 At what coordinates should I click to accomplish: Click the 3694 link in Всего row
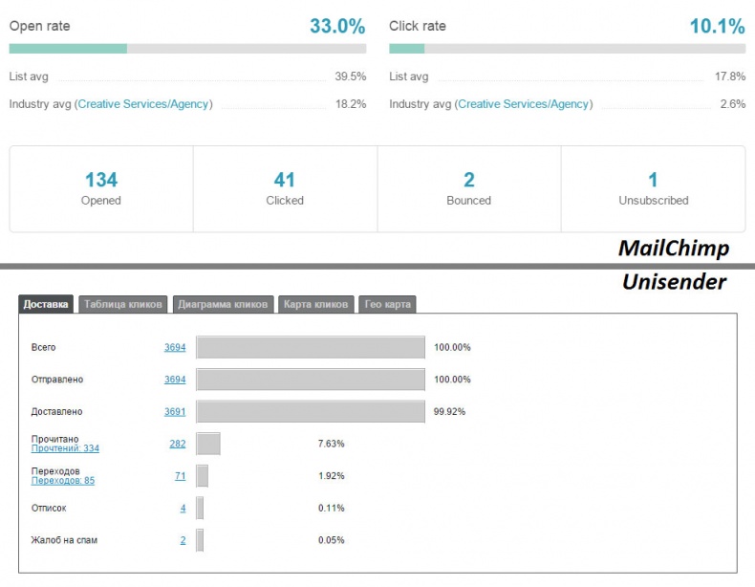click(175, 347)
